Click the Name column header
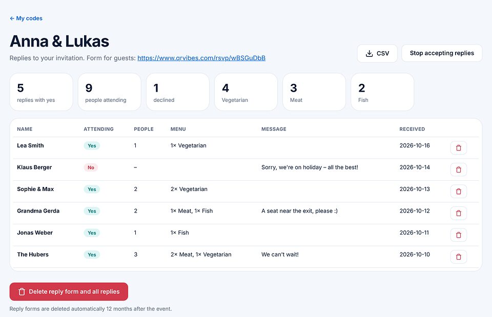This screenshot has width=492, height=317. 25,129
